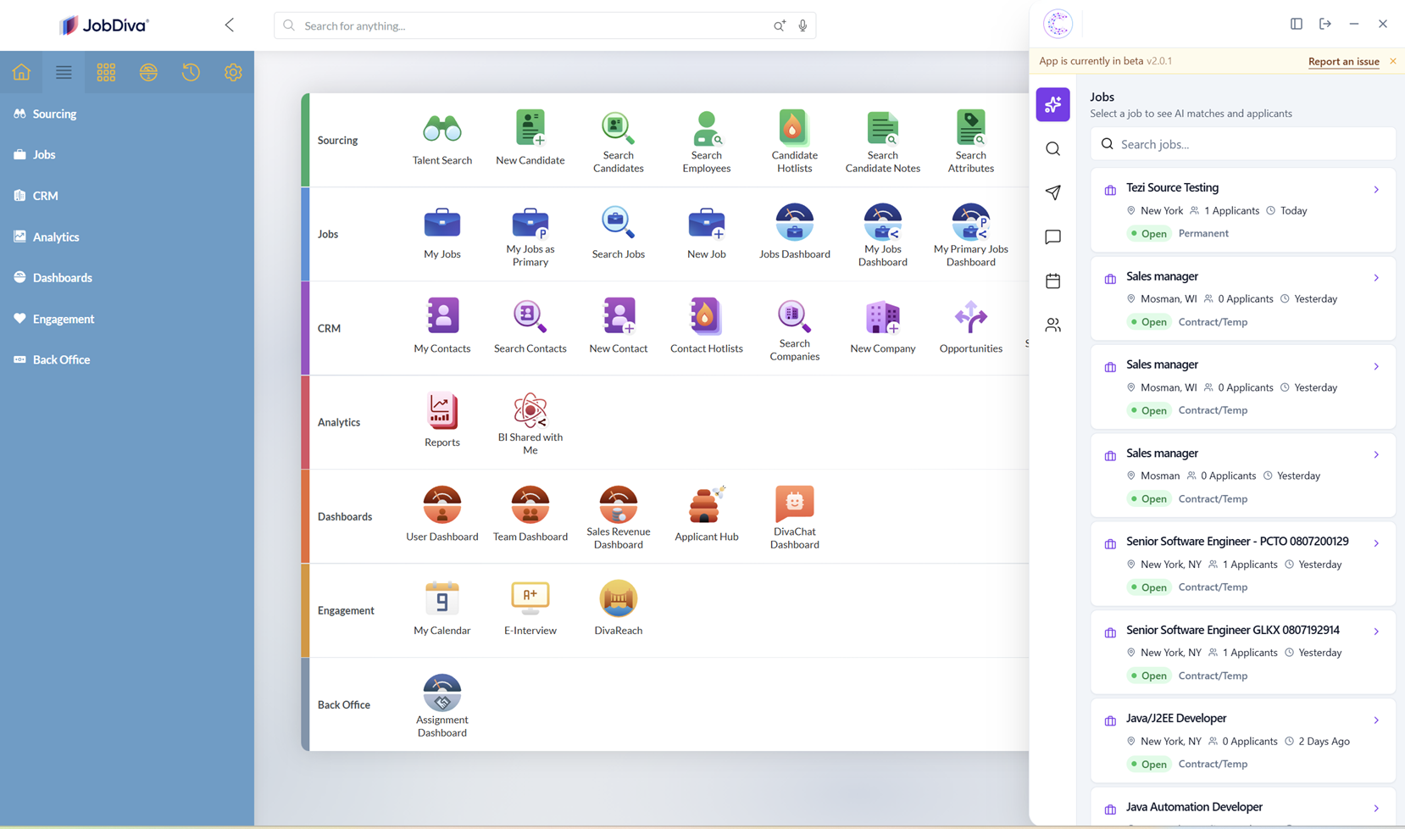Viewport: 1405px width, 829px height.
Task: Open the calendar tab in side panel
Action: tap(1052, 281)
